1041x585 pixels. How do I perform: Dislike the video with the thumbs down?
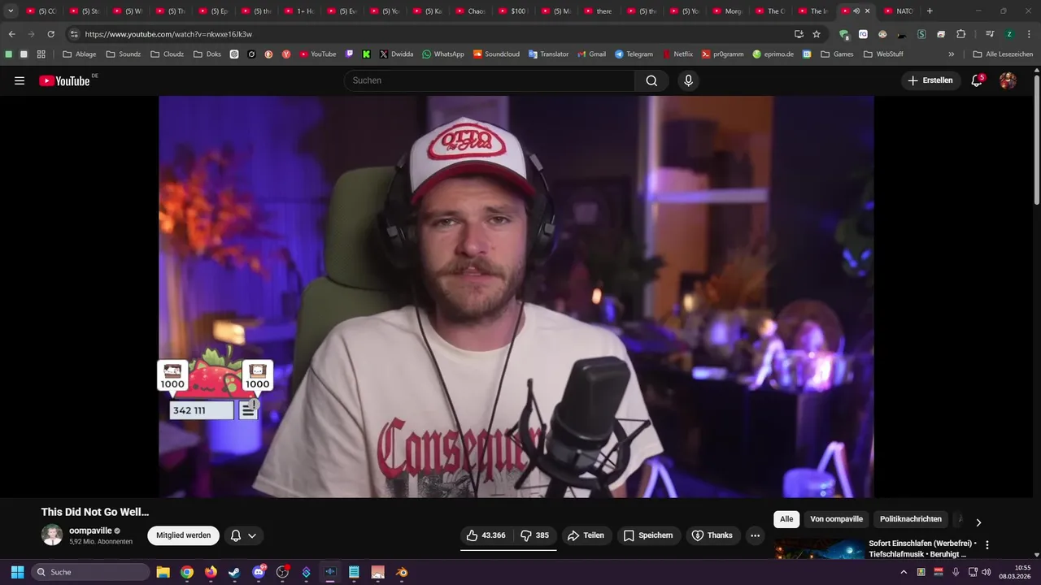coord(535,535)
